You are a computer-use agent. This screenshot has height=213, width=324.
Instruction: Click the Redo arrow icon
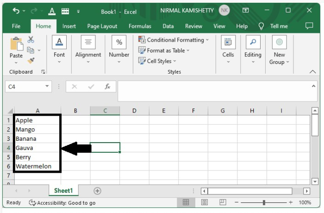pos(34,11)
